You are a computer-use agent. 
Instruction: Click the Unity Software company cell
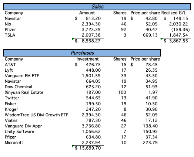point(19,132)
